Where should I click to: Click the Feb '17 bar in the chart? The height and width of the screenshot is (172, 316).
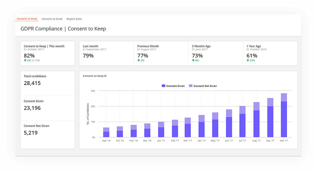point(175,128)
